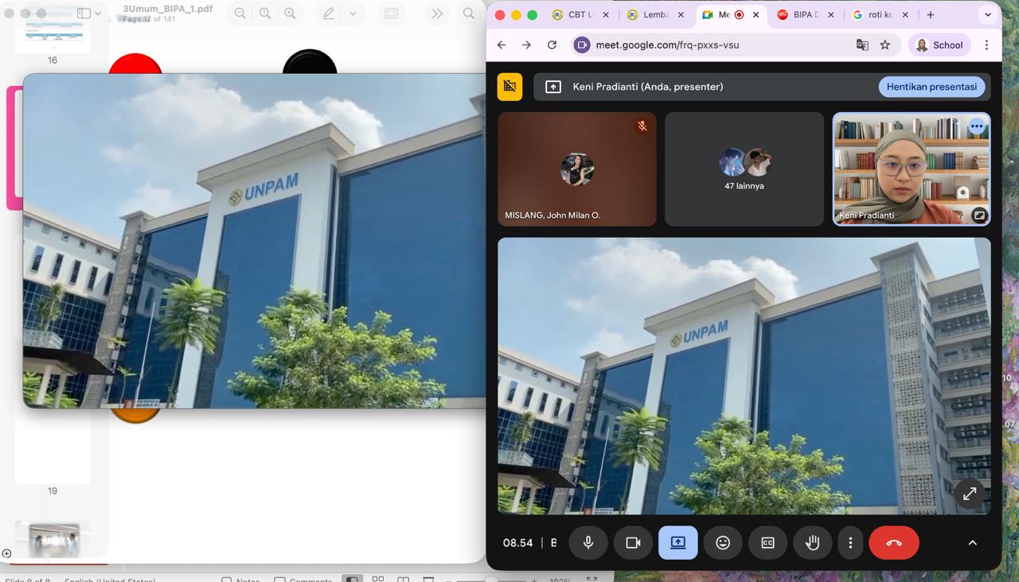Expand the Meet side controls chevron
This screenshot has width=1019, height=582.
(972, 543)
